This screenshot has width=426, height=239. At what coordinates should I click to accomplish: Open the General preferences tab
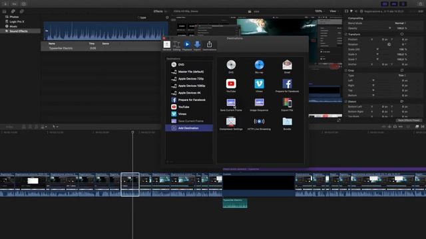click(167, 46)
